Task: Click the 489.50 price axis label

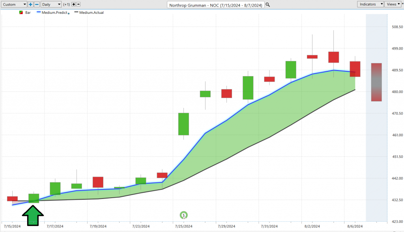Action: [x=397, y=70]
